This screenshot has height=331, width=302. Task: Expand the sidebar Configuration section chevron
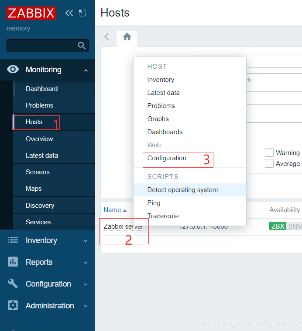point(86,284)
